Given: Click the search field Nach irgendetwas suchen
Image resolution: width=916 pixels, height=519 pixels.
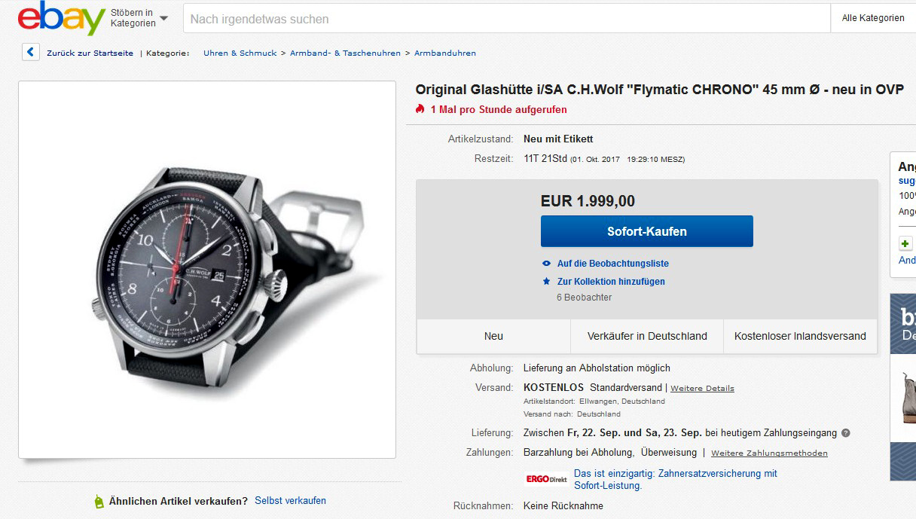Looking at the screenshot, I should (506, 19).
